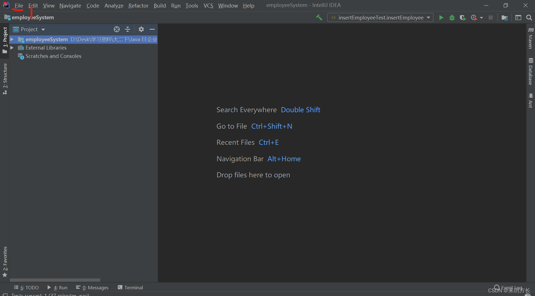This screenshot has width=535, height=296.
Task: Click 'Drop files here to open' text
Action: tap(253, 175)
